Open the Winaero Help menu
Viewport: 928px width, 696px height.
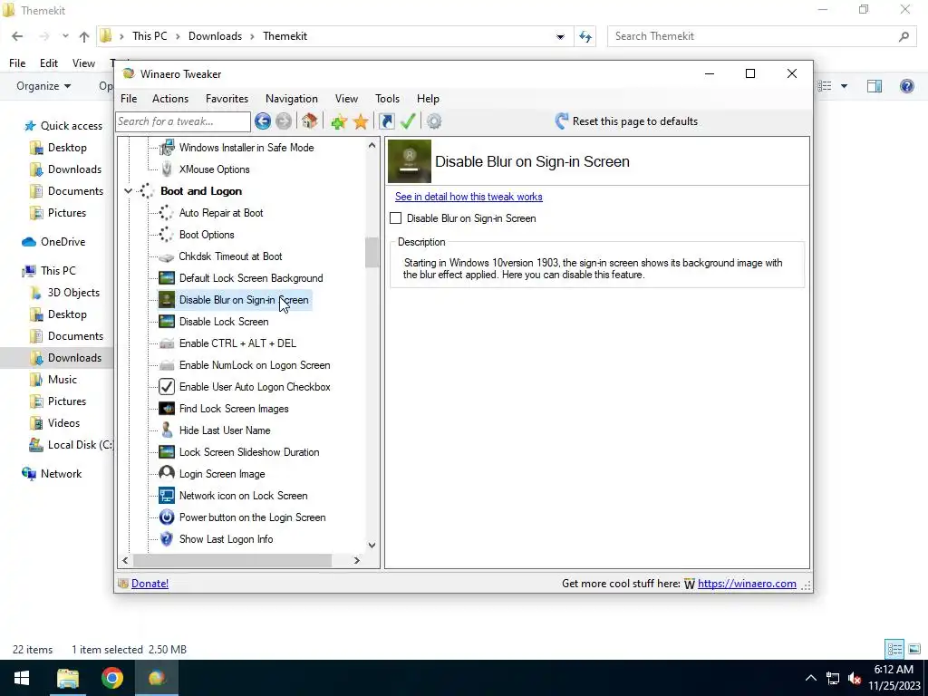point(428,99)
